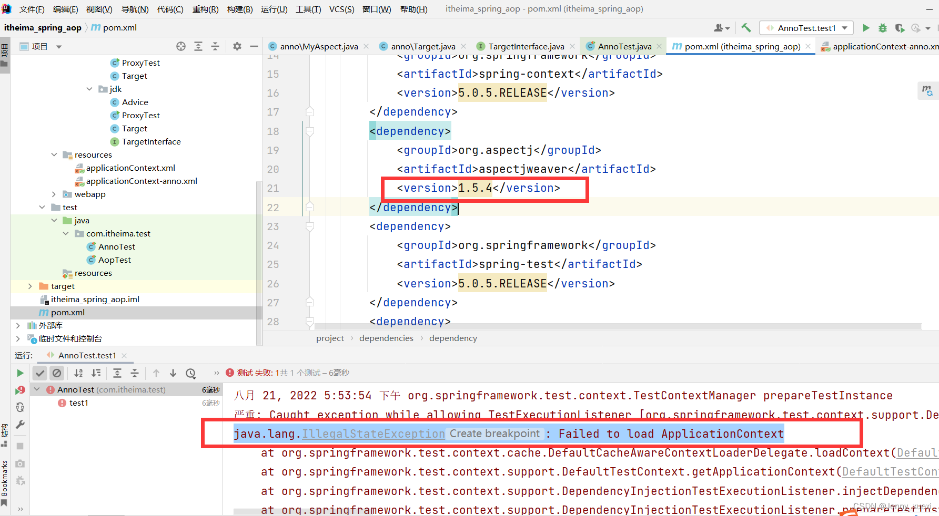Run AnnoTest.test1 with coverage icon

point(900,27)
